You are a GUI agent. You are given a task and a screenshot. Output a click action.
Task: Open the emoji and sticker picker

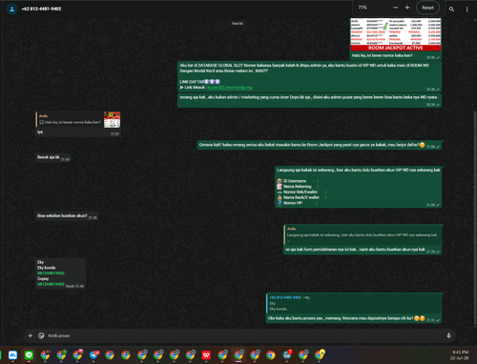pyautogui.click(x=41, y=335)
